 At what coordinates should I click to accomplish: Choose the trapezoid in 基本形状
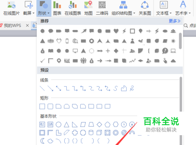[91, 125]
